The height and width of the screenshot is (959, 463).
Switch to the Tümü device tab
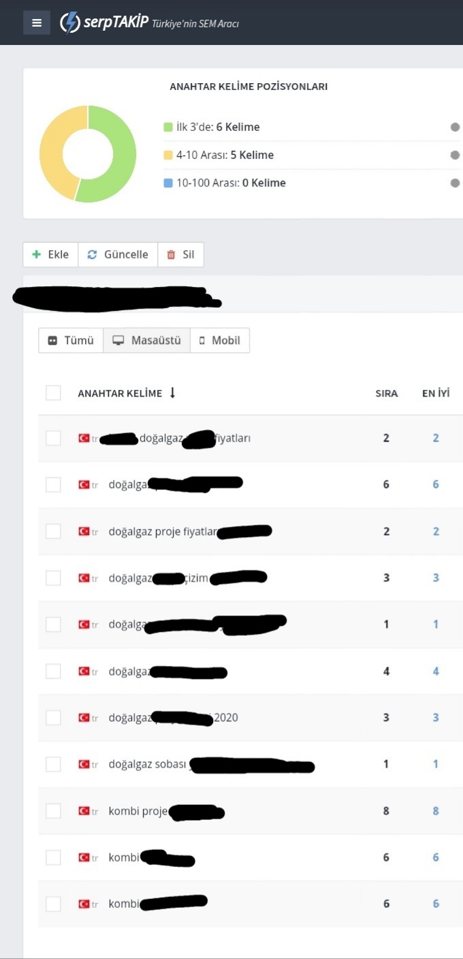click(x=71, y=340)
